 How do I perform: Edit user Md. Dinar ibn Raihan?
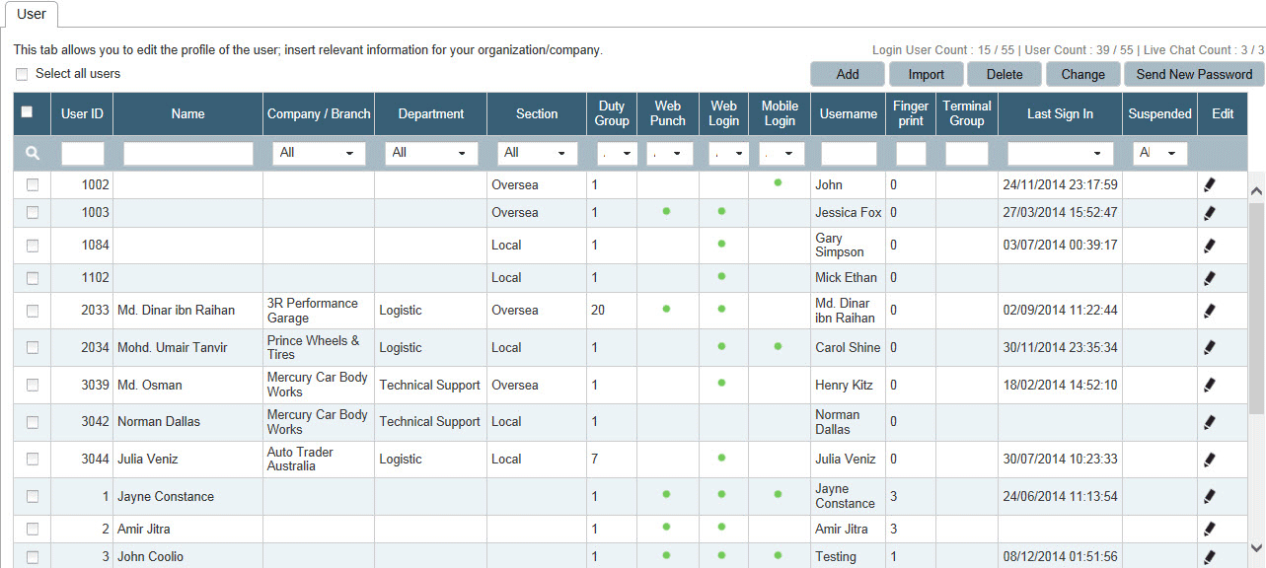tap(1210, 311)
